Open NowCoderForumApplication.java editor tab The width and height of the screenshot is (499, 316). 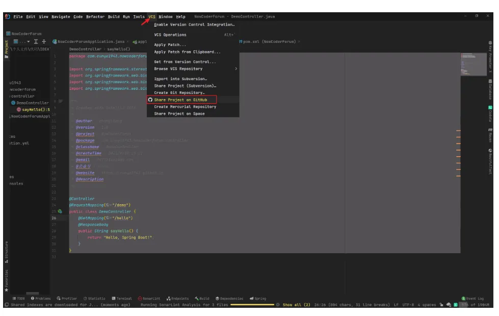[91, 41]
